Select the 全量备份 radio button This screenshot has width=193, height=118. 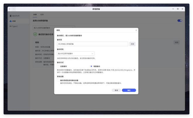pyautogui.click(x=58, y=66)
